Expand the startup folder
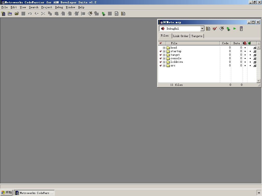Viewport: 262px width, 196px height. coord(164,51)
